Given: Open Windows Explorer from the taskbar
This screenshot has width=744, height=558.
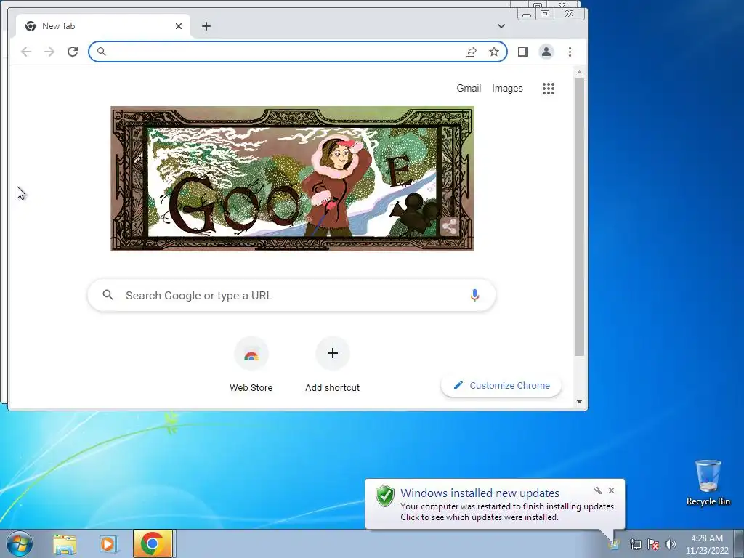Looking at the screenshot, I should pyautogui.click(x=65, y=544).
